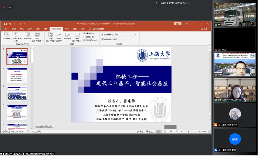Select slide 2 thumbnail in slide panel
This screenshot has width=258, height=156.
click(17, 76)
